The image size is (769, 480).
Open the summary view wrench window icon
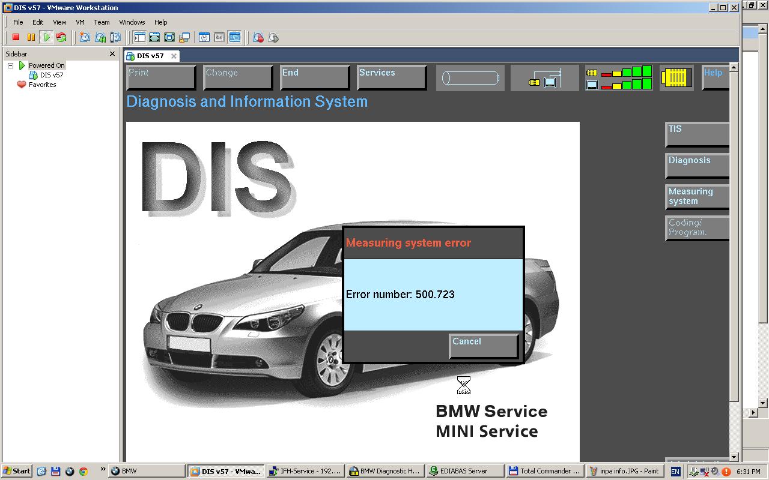tap(204, 37)
